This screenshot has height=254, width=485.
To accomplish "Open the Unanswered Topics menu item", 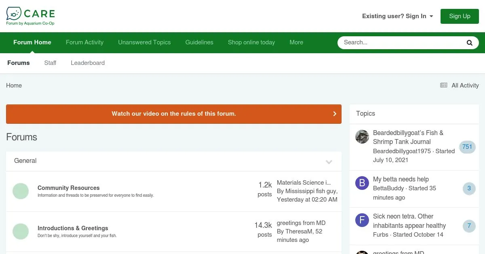I will 144,42.
